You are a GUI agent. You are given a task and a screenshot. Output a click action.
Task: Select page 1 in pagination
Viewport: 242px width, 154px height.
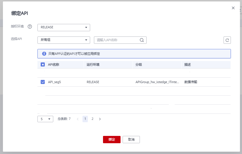tap(85, 119)
